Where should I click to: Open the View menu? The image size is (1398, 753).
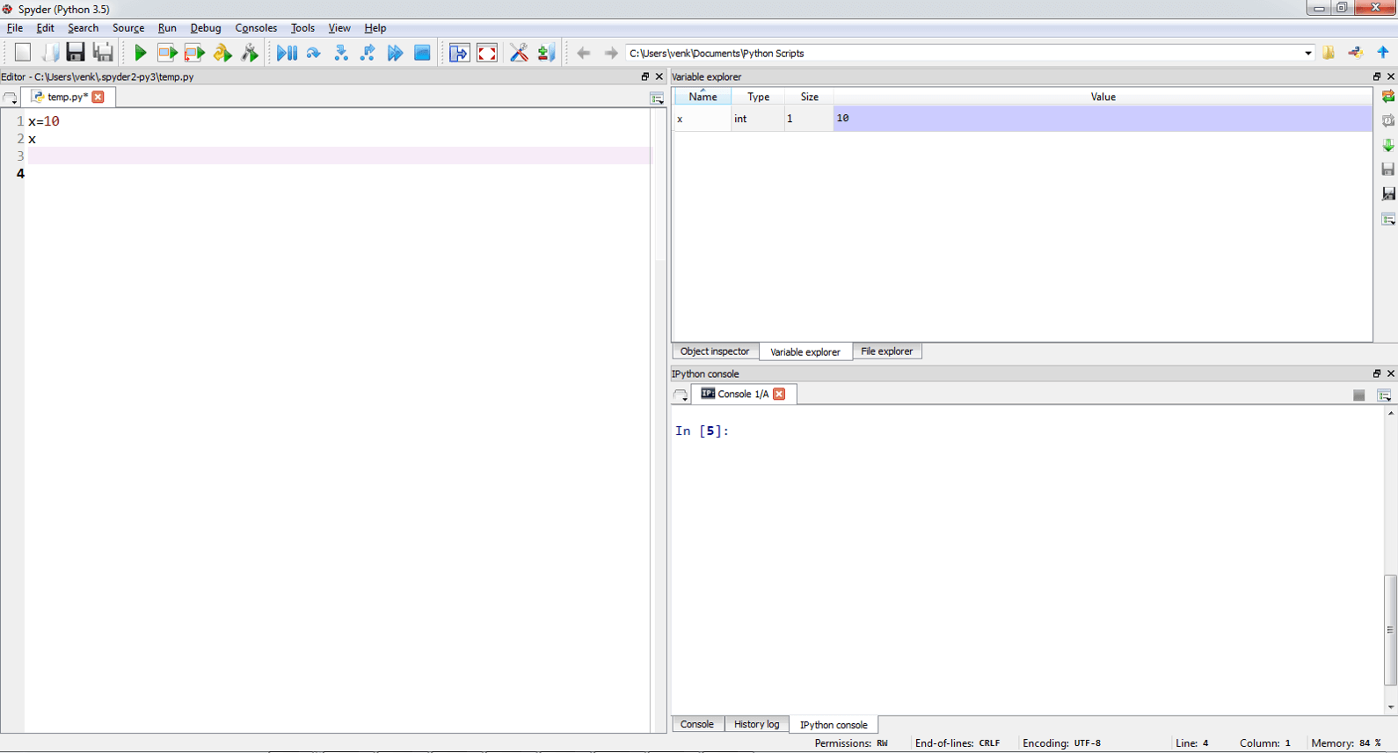[339, 28]
